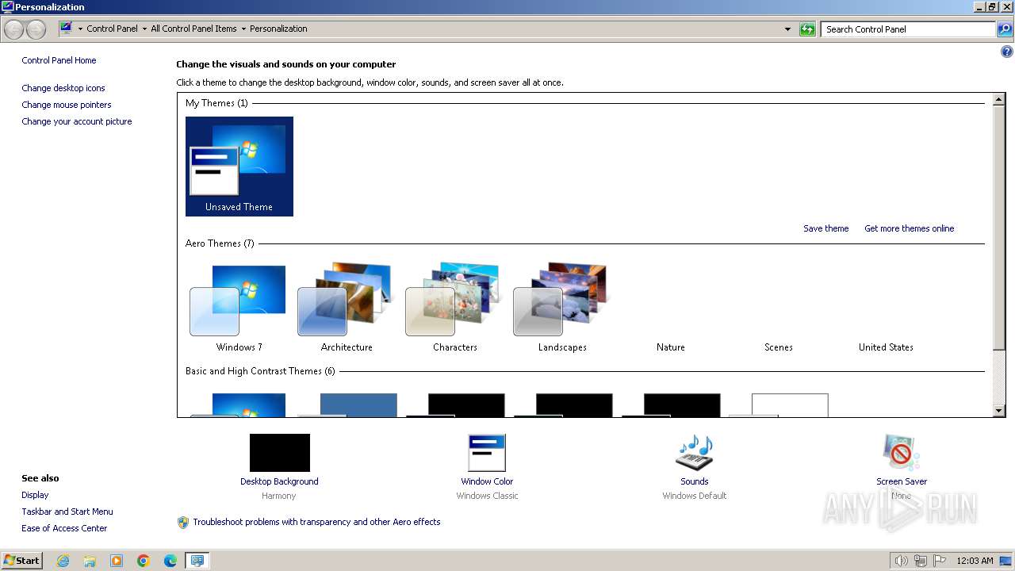This screenshot has height=571, width=1015.
Task: Open the Display link under See also
Action: click(35, 495)
